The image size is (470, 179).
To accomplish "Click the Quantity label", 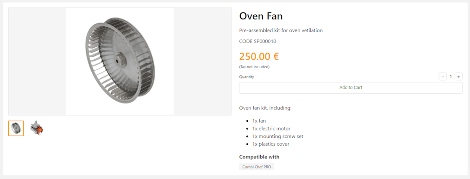I will [246, 77].
